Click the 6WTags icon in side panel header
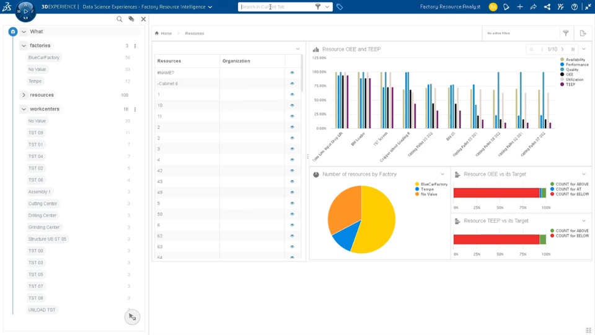The width and height of the screenshot is (595, 335). pos(131,19)
